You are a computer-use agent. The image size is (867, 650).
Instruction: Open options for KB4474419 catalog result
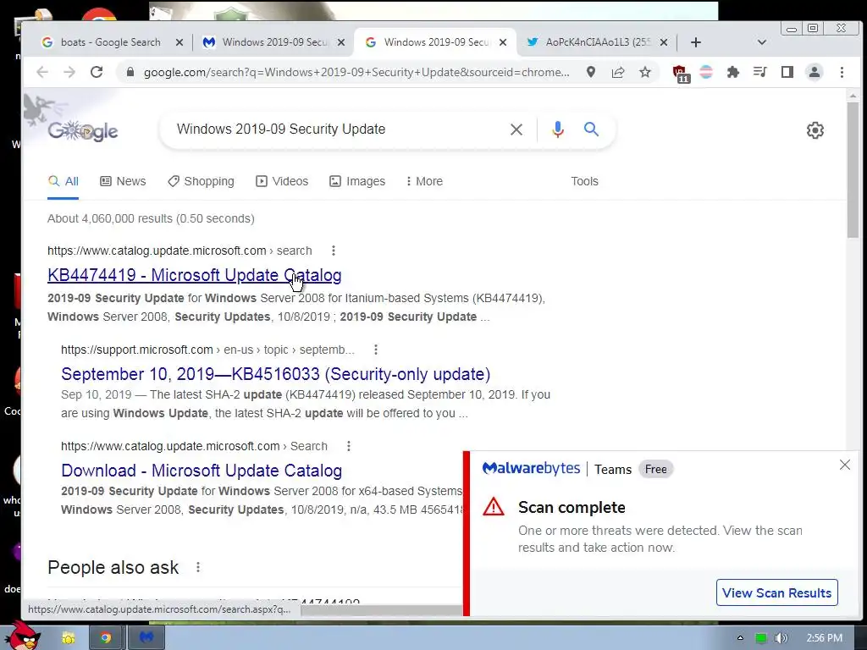[x=333, y=251]
